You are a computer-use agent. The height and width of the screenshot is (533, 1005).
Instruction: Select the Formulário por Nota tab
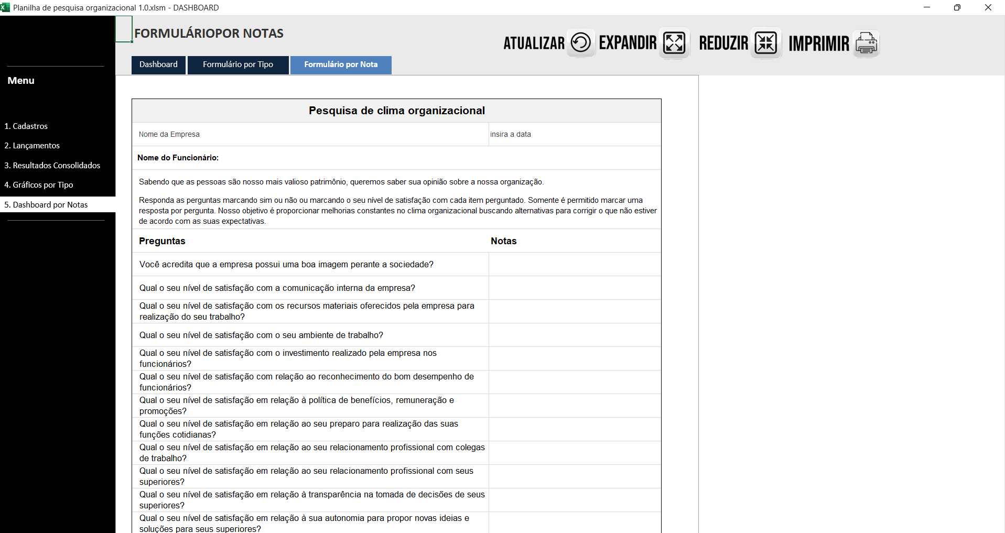point(341,64)
